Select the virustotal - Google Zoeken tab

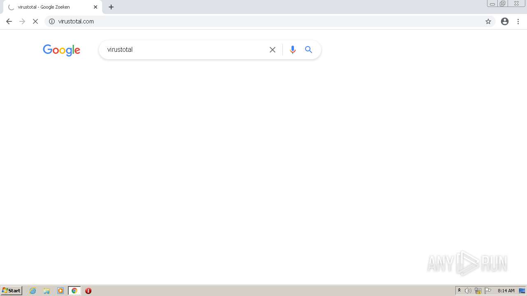[x=52, y=7]
